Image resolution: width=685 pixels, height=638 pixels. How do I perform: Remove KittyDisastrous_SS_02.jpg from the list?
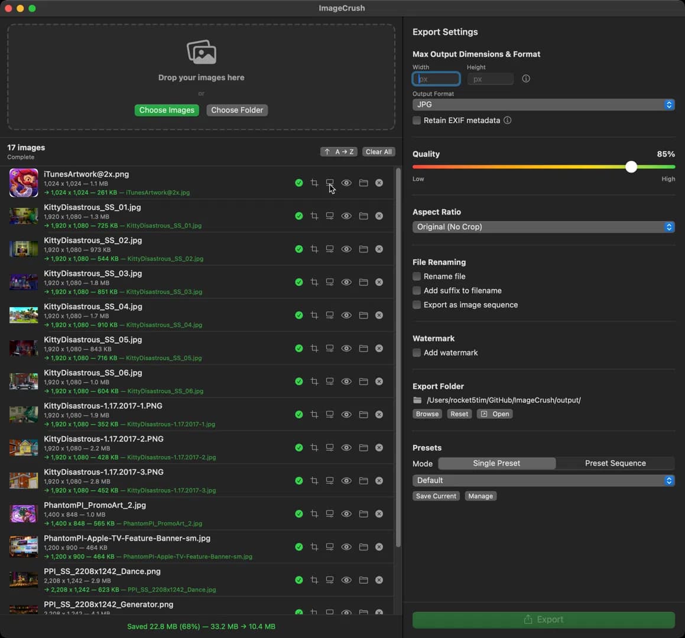(379, 249)
